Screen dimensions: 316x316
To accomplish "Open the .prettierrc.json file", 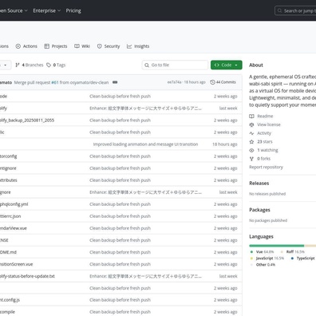I will point(10,216).
